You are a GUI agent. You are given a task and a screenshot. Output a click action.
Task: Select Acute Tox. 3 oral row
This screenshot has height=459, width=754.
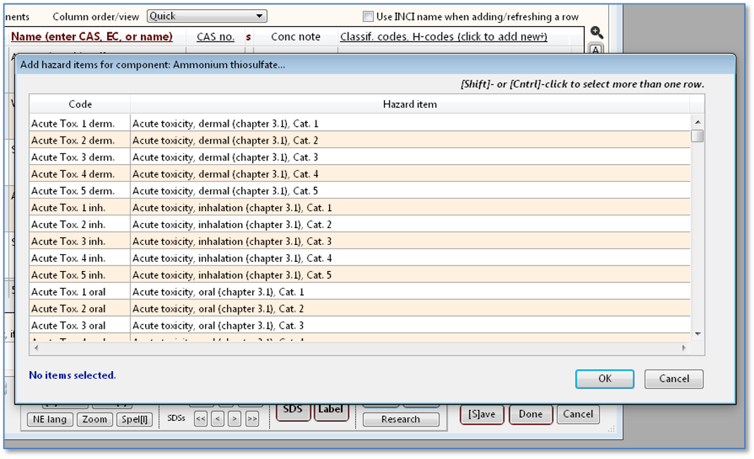[359, 325]
